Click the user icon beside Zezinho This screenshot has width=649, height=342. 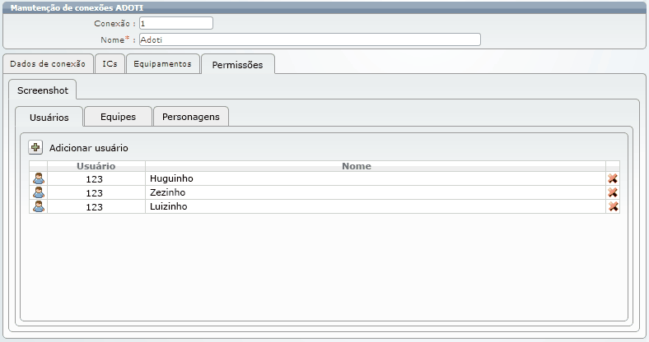(38, 192)
